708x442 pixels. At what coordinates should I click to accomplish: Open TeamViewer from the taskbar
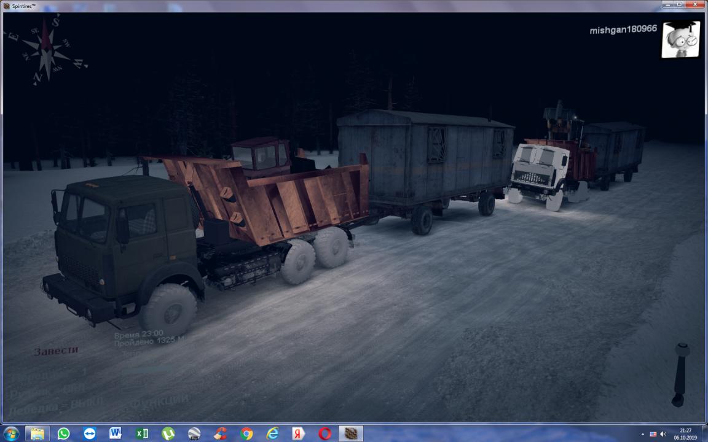pyautogui.click(x=90, y=433)
